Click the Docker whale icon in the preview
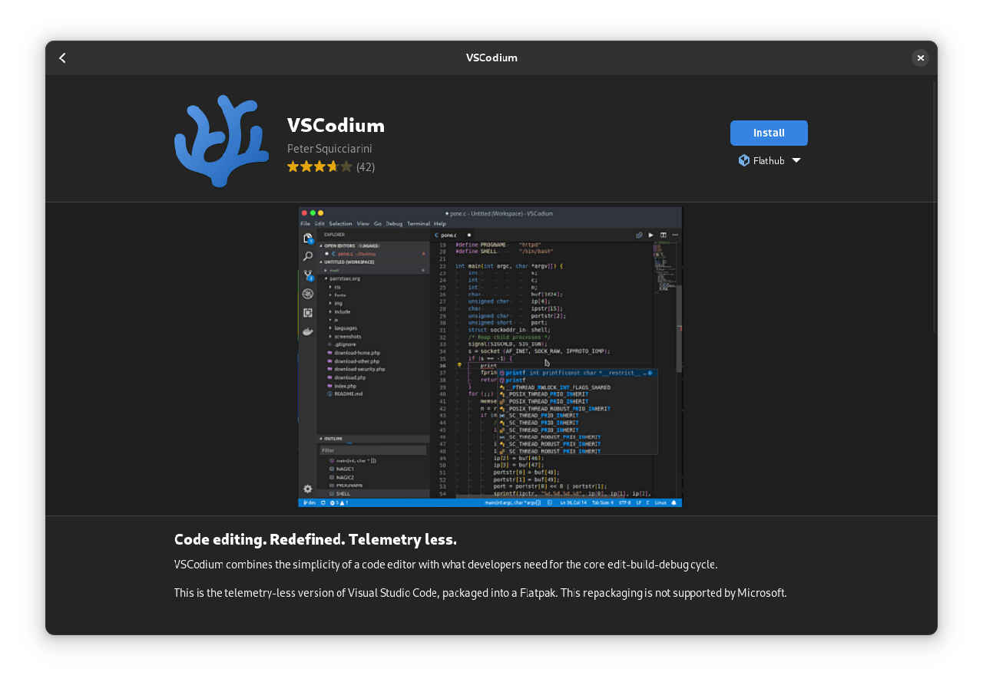The height and width of the screenshot is (685, 983). (x=308, y=331)
